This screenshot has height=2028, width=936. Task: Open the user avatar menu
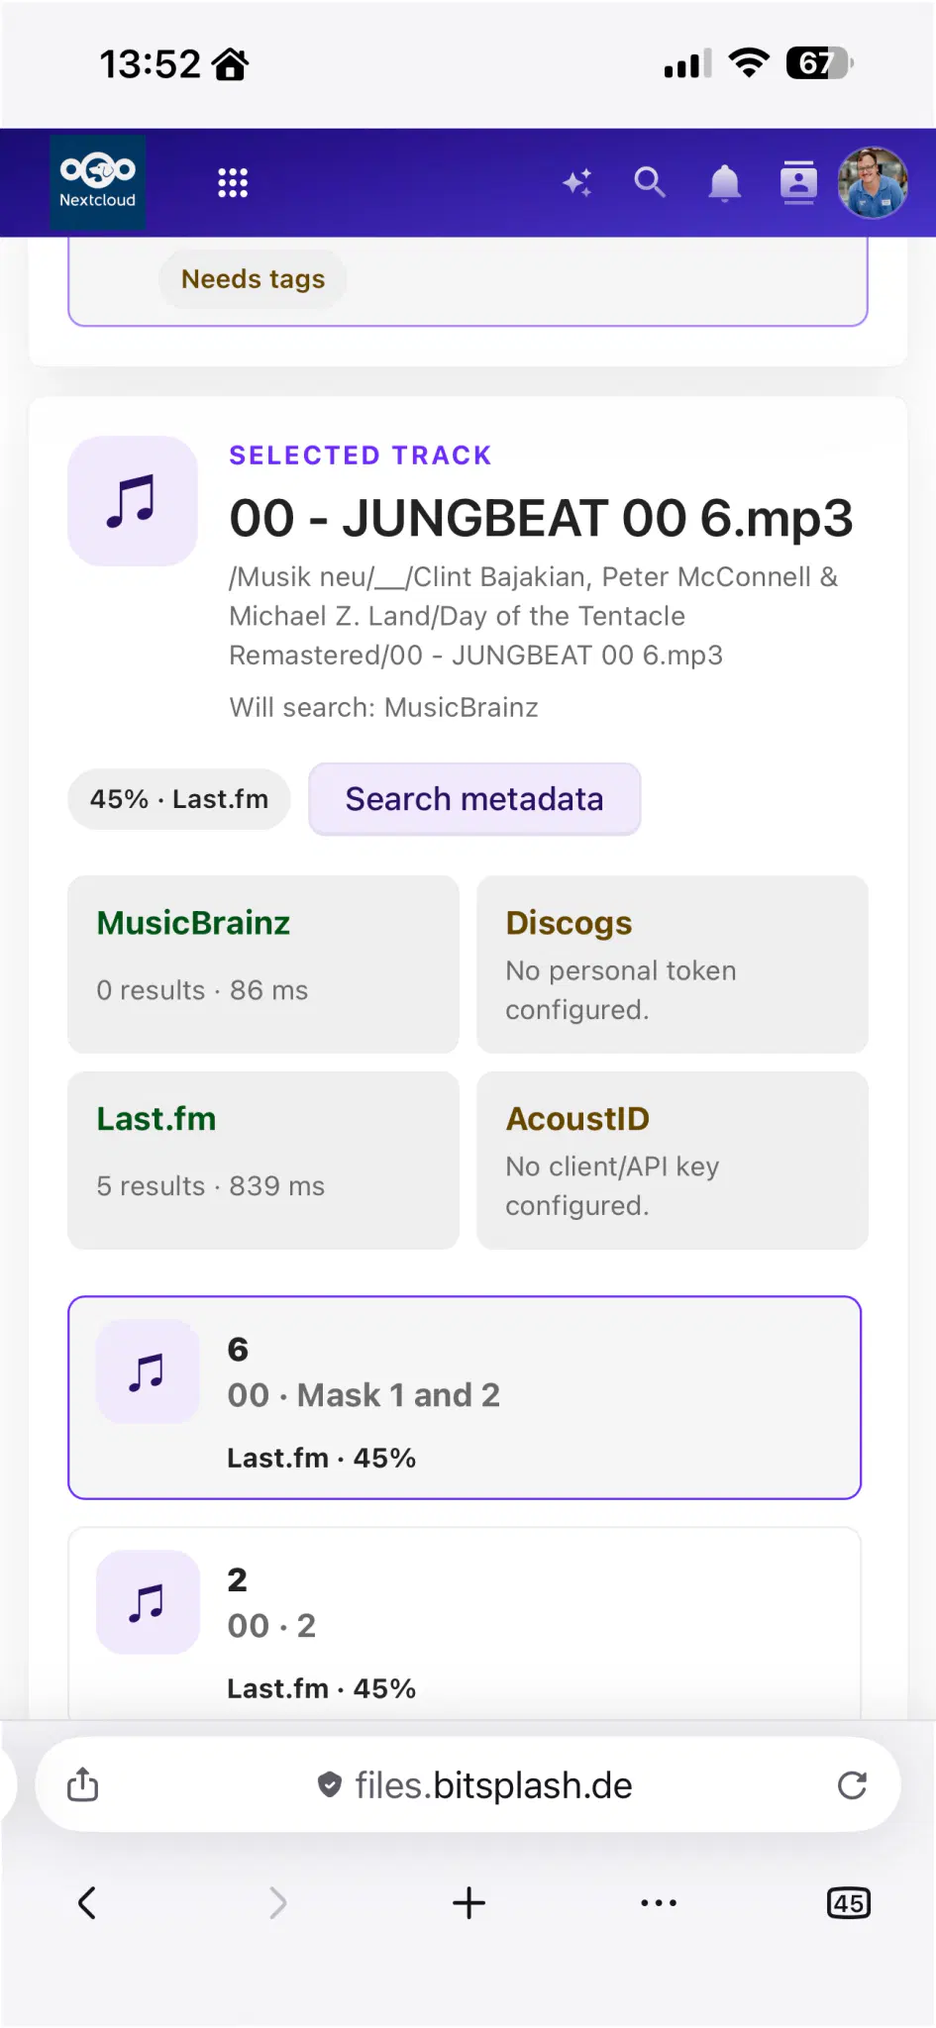click(x=873, y=182)
